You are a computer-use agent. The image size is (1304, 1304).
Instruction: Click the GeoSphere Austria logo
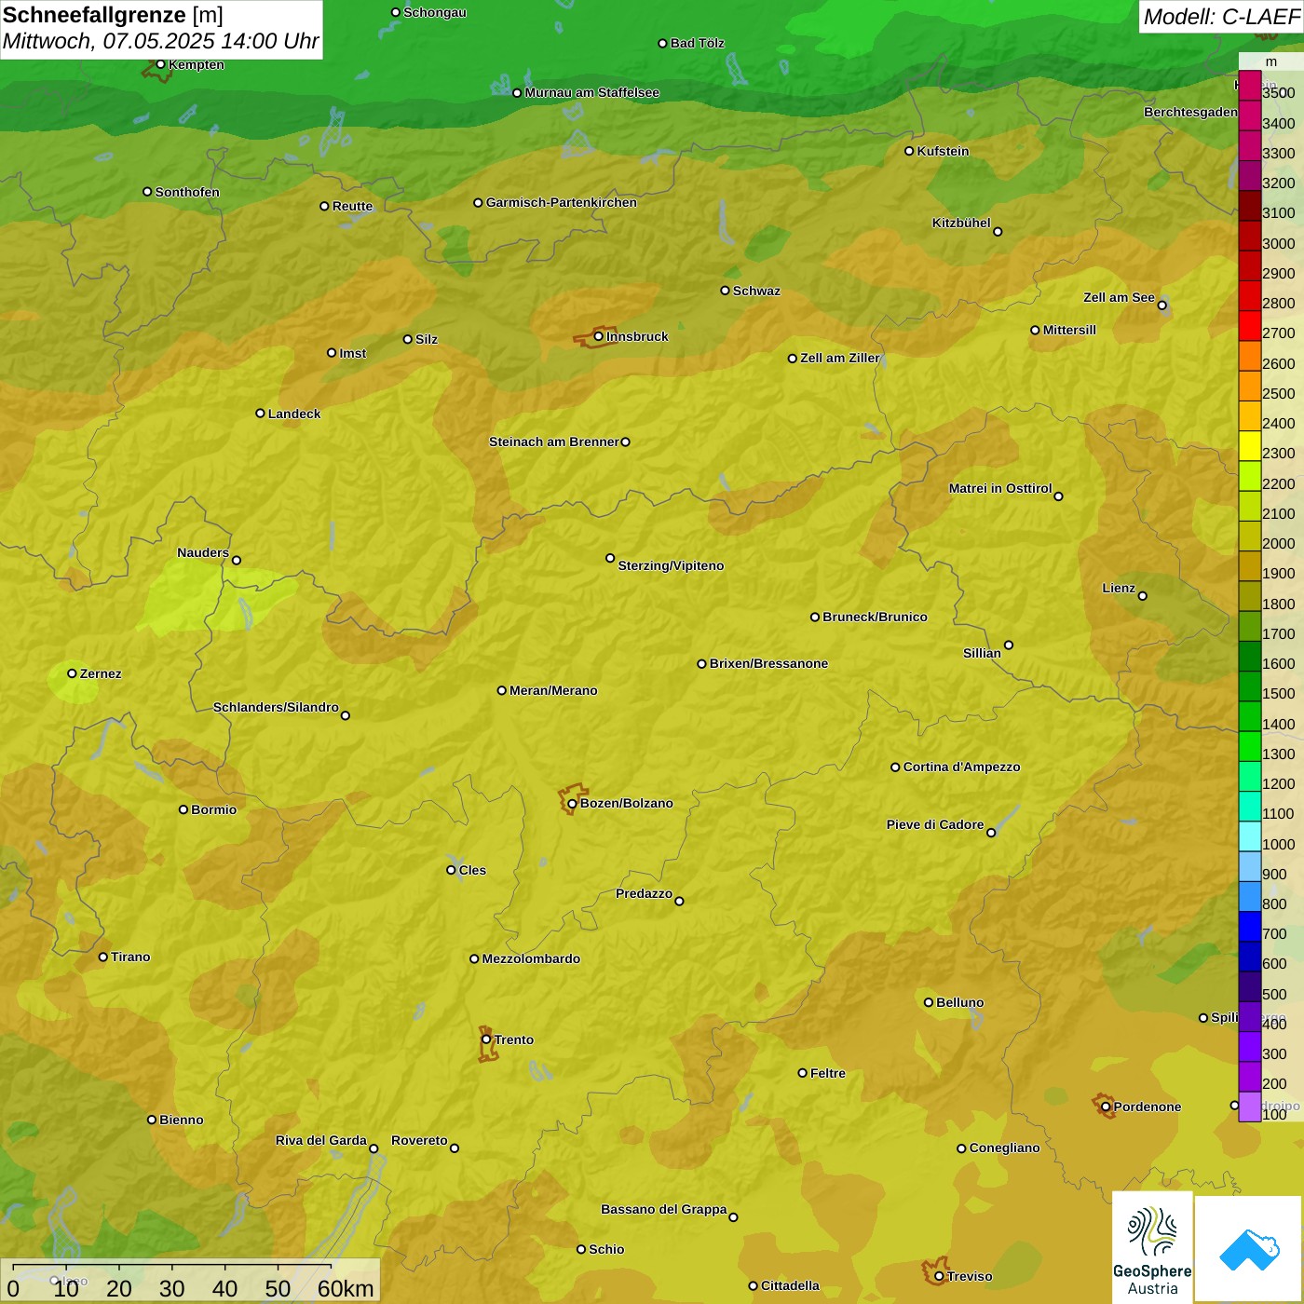point(1152,1246)
